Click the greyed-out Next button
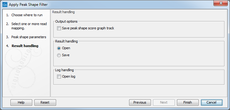230x110 pixels. point(164,102)
